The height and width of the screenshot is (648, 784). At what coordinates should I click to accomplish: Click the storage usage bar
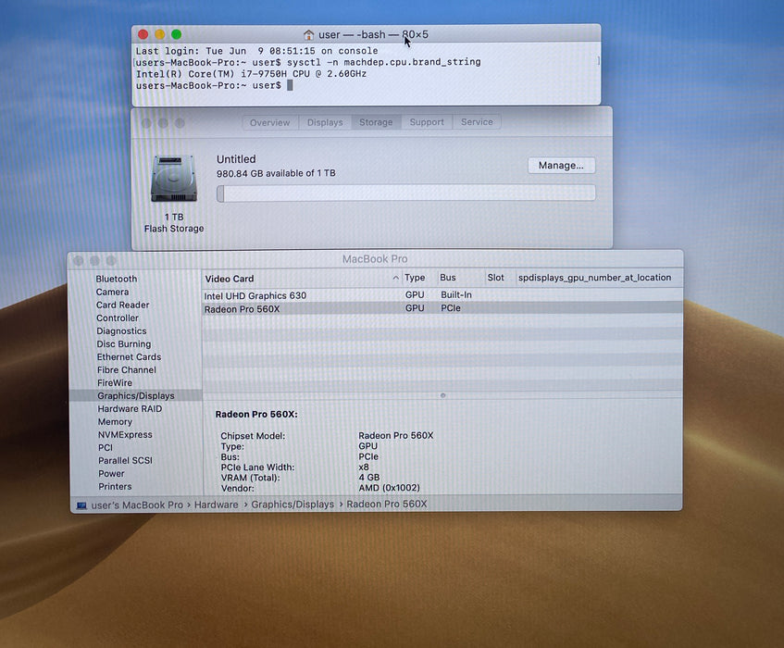pos(406,193)
